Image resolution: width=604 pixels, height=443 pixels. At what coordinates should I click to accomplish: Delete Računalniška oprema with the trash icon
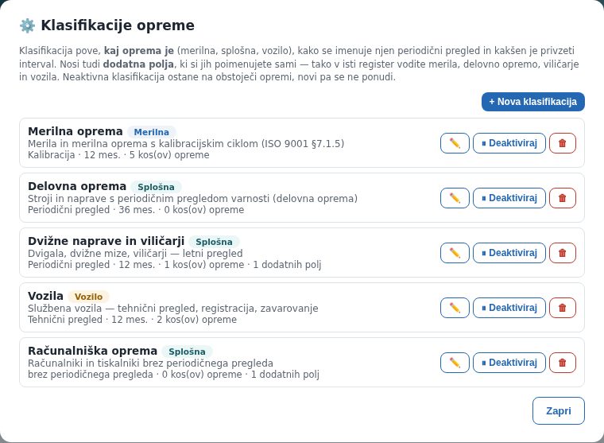(563, 363)
